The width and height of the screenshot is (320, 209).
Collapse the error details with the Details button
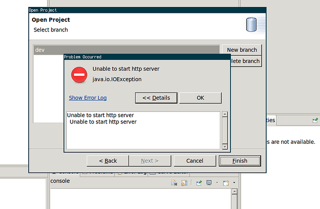tap(156, 98)
